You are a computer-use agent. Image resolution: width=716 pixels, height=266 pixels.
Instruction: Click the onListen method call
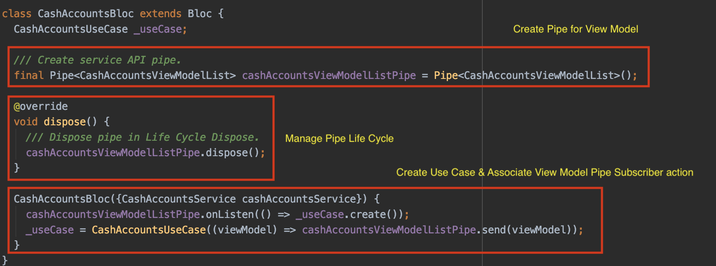pyautogui.click(x=230, y=215)
